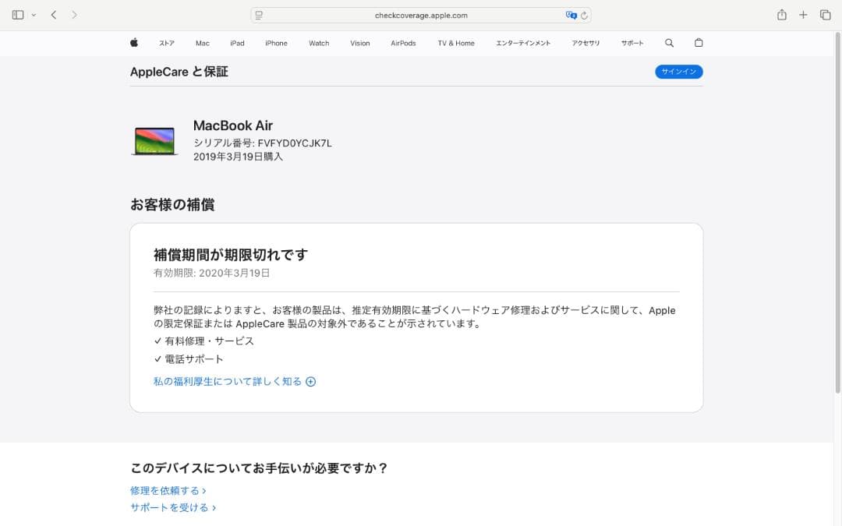This screenshot has height=526, width=842.
Task: Select the serial number FVFYD0YCJK7L text
Action: pyautogui.click(x=294, y=143)
